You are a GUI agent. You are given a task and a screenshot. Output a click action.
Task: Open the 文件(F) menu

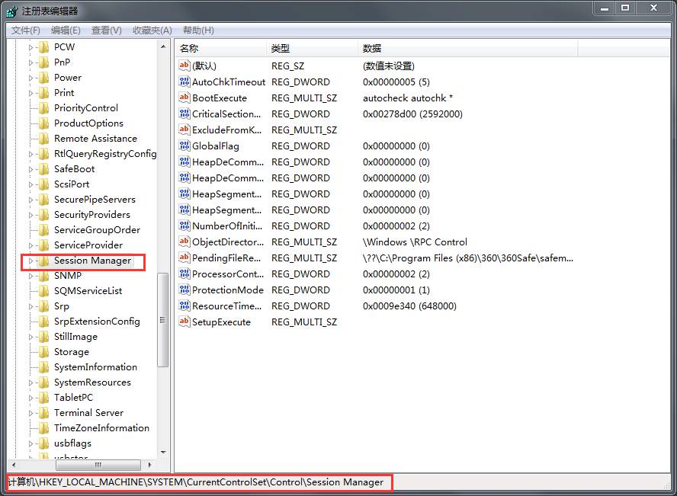[25, 30]
